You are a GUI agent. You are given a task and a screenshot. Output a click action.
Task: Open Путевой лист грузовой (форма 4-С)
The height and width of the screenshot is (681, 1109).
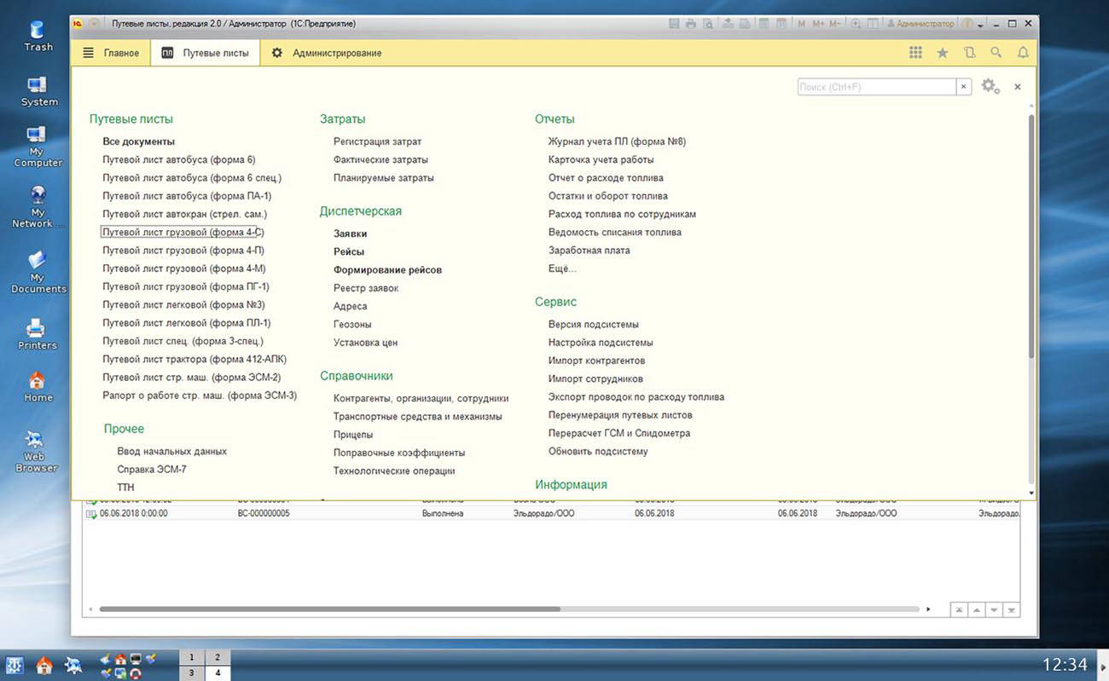point(183,232)
